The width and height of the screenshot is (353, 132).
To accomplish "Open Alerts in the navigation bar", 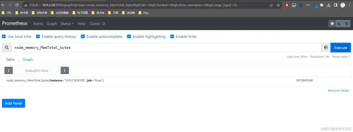I will [38, 24].
